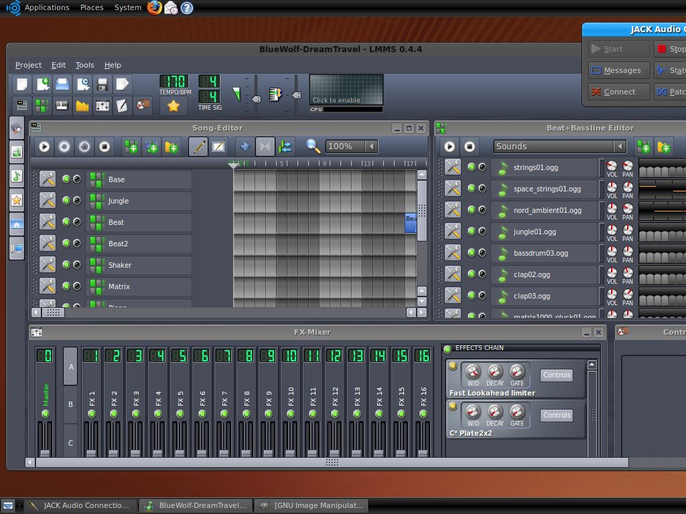This screenshot has height=514, width=686.
Task: Click Controls button for C* Plate2x2 effect
Action: [x=556, y=416]
